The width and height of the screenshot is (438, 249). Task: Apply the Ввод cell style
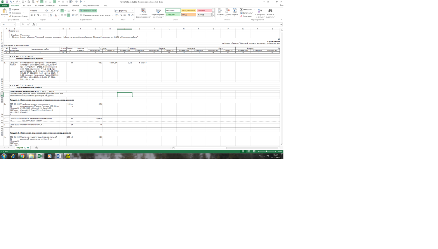pos(189,15)
